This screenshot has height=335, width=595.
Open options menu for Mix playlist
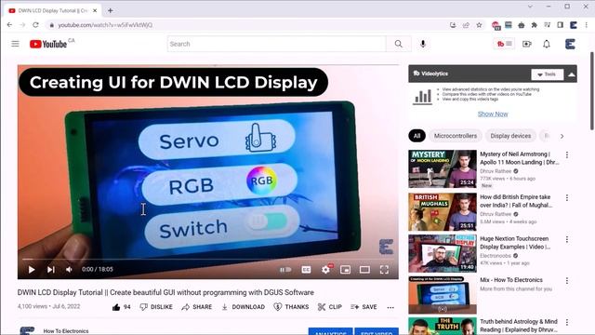pyautogui.click(x=567, y=281)
